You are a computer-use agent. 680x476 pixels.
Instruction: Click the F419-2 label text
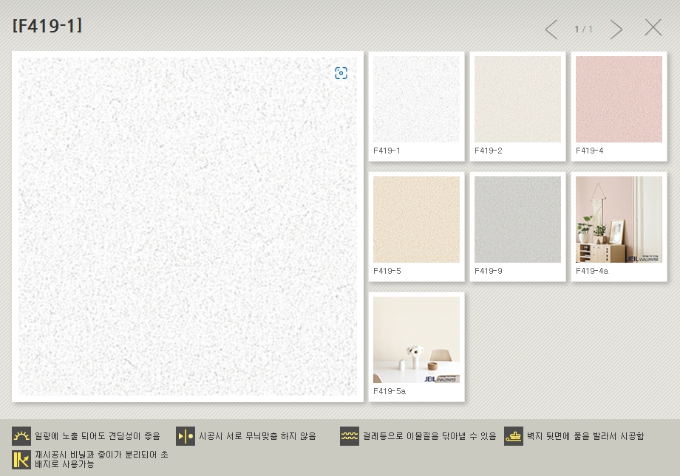pyautogui.click(x=489, y=151)
